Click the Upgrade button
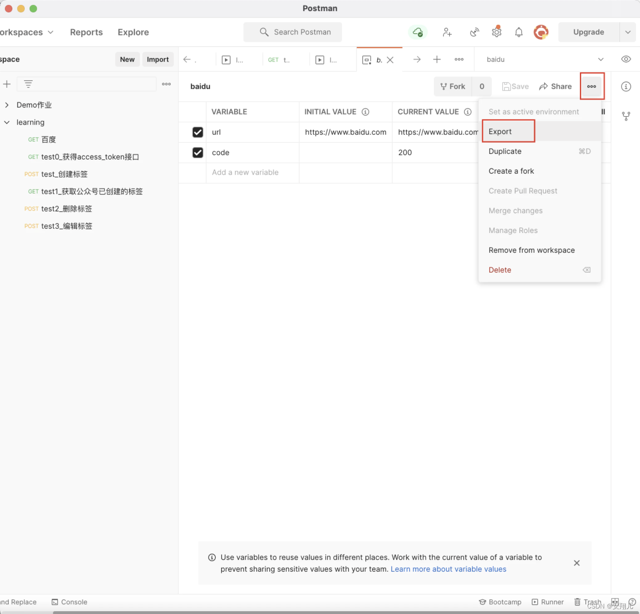Screen dimensions: 640x614 [x=589, y=32]
